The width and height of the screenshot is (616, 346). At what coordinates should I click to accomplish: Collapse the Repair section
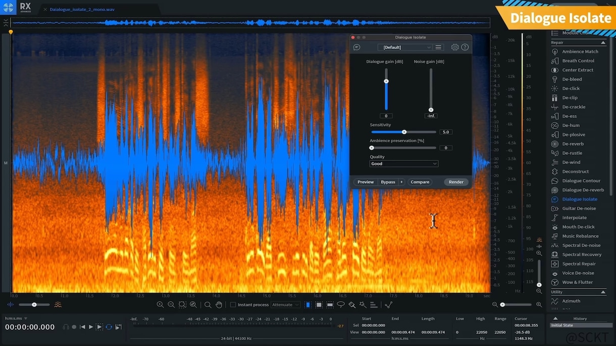tap(603, 42)
